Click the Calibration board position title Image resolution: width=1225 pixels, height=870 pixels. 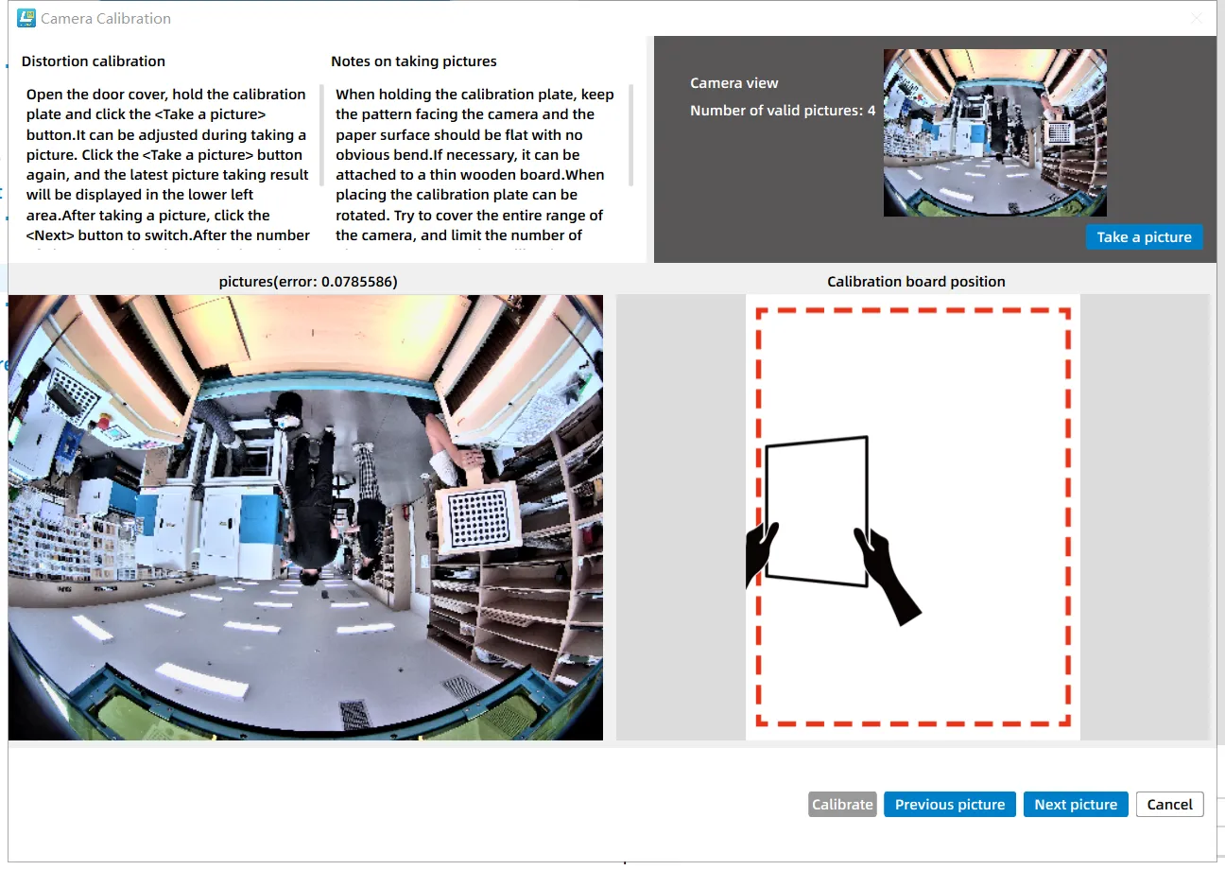click(915, 282)
